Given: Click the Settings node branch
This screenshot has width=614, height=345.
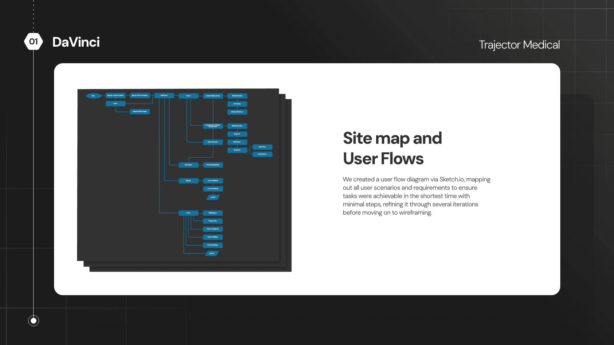Looking at the screenshot, I should tap(189, 181).
